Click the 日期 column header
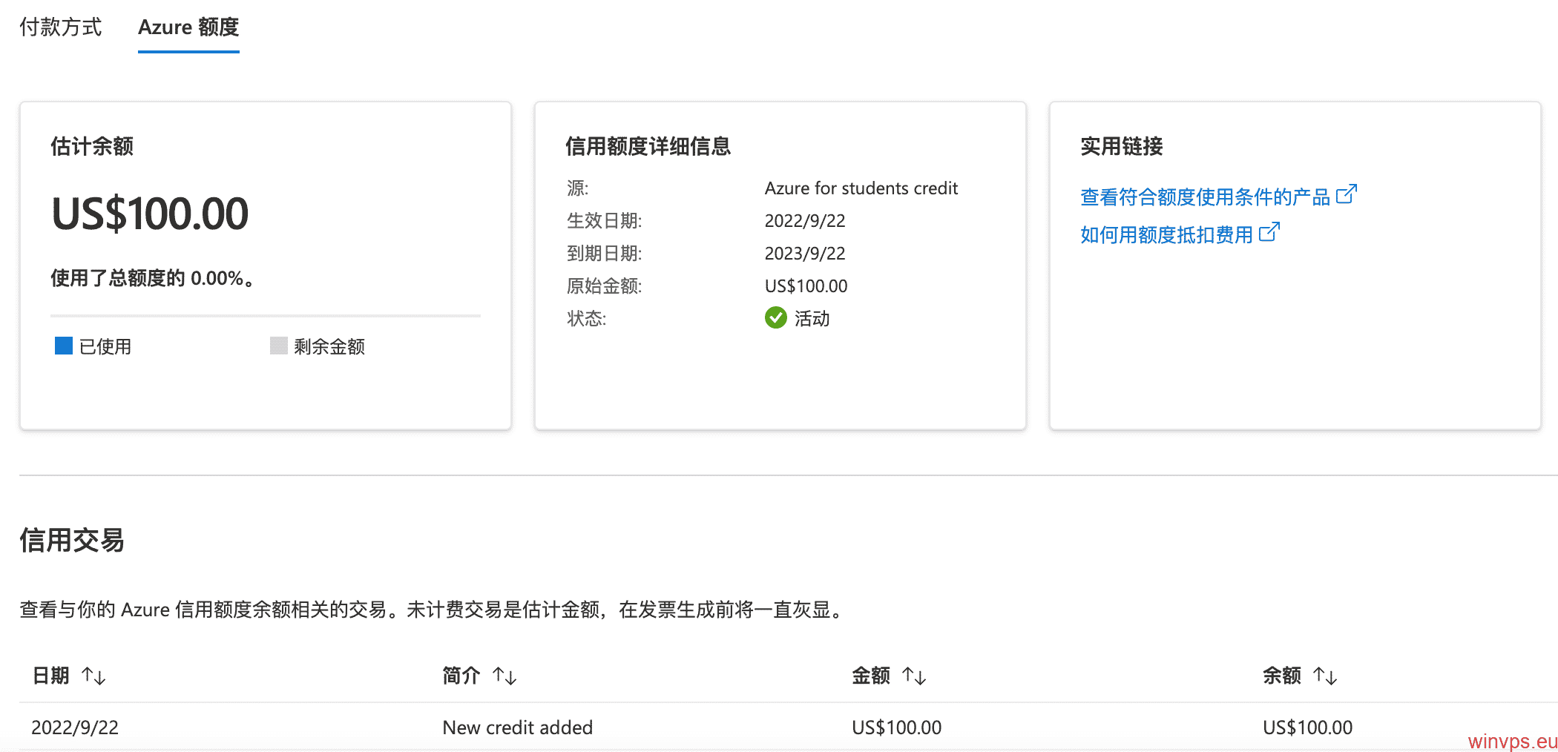Image resolution: width=1558 pixels, height=752 pixels. tap(50, 676)
